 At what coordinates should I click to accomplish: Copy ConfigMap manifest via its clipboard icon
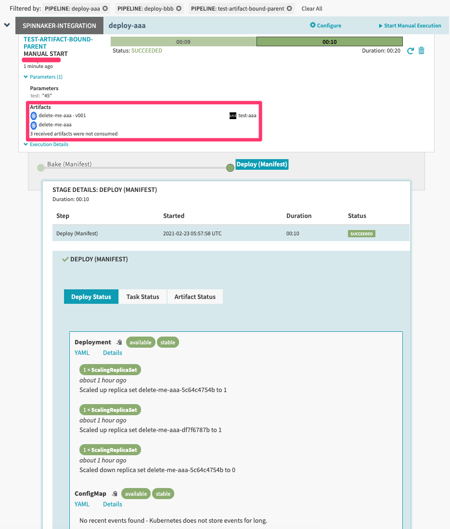coord(115,493)
